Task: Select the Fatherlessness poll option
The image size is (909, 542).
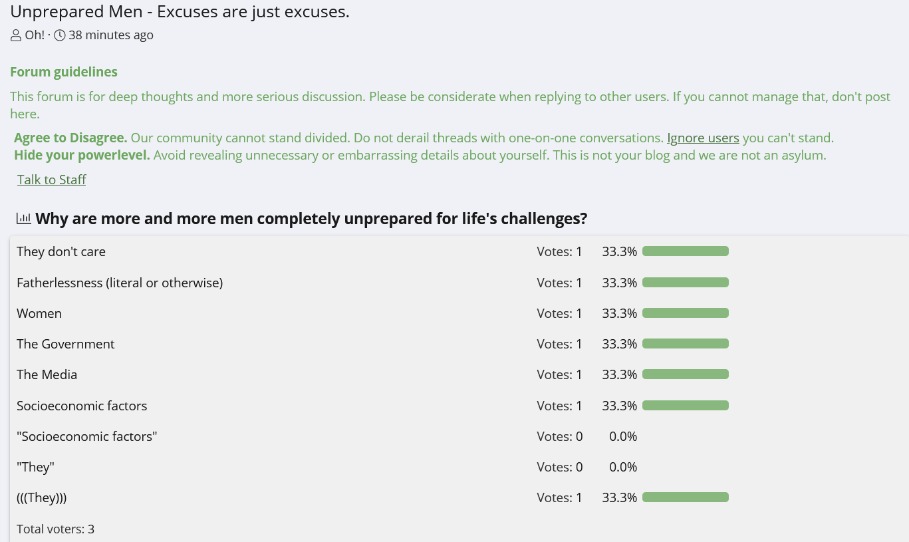Action: coord(120,283)
